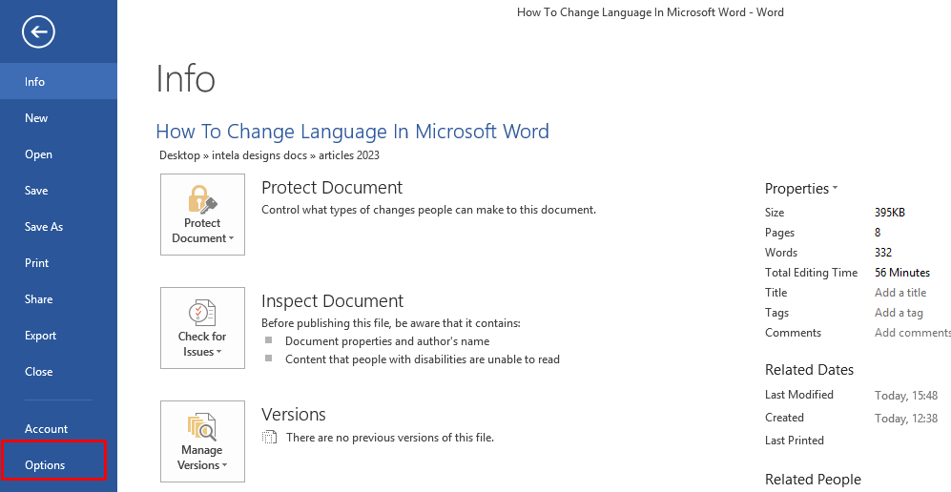This screenshot has width=951, height=492.
Task: Open the Share page
Action: (x=58, y=299)
